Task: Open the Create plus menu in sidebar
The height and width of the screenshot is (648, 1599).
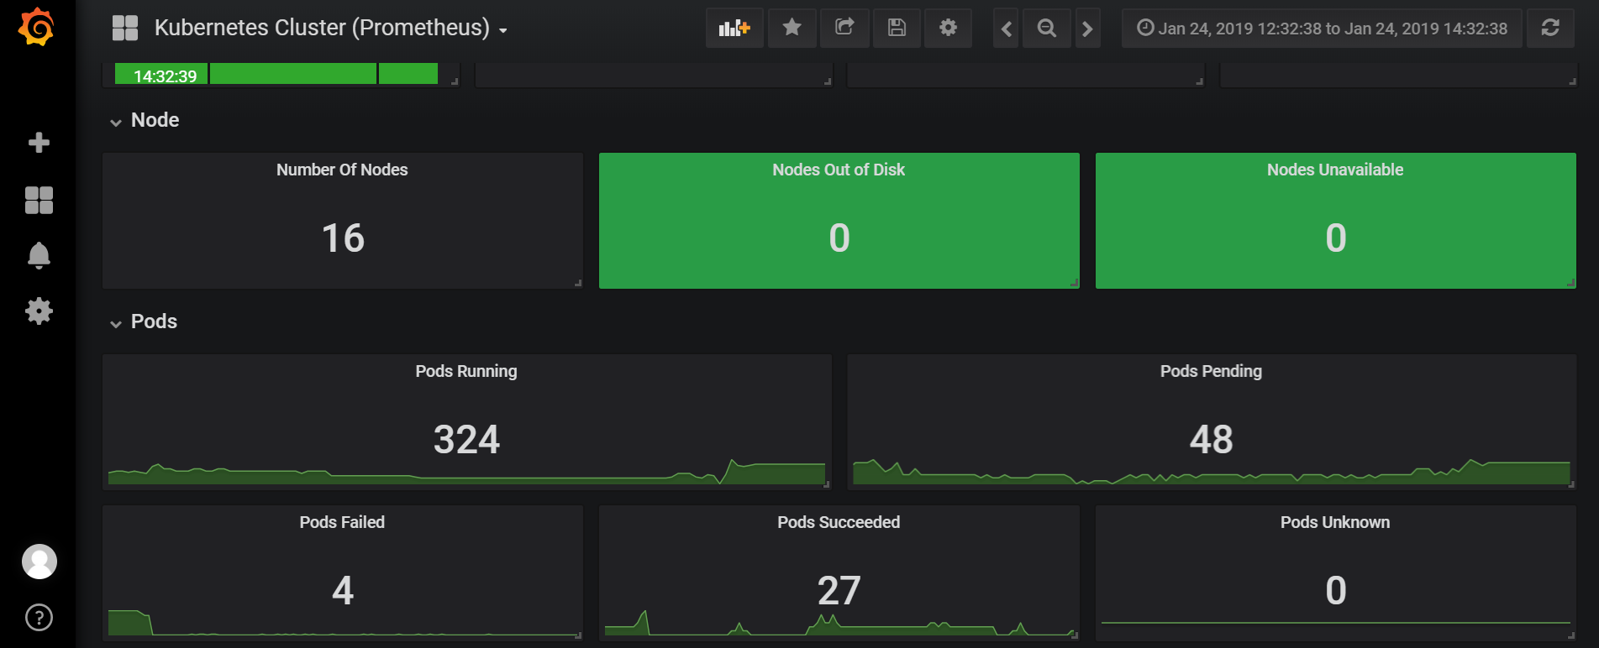Action: click(x=39, y=143)
